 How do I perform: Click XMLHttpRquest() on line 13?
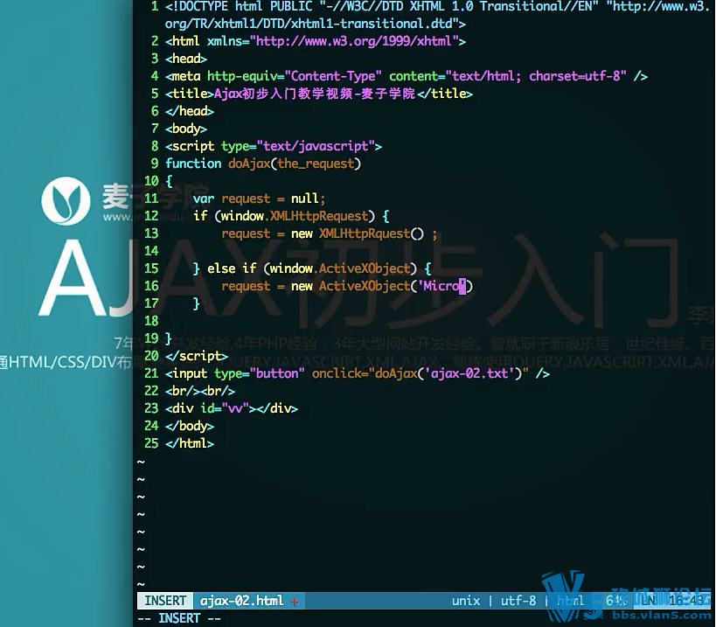click(x=372, y=233)
